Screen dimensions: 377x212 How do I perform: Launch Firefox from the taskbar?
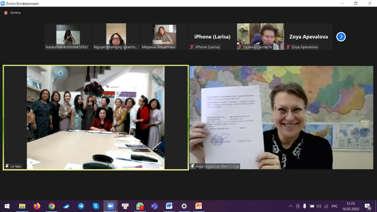click(37, 206)
